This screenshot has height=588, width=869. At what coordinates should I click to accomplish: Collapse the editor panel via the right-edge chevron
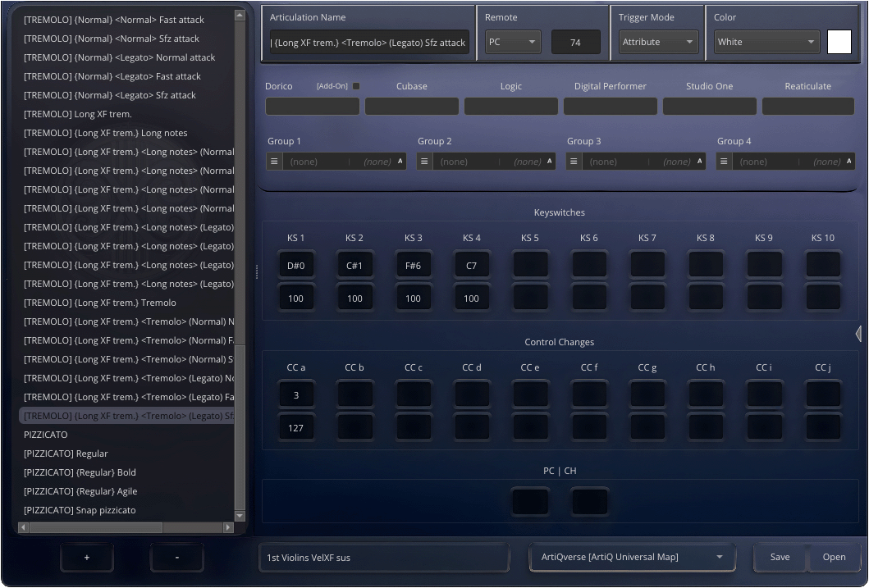click(x=858, y=334)
